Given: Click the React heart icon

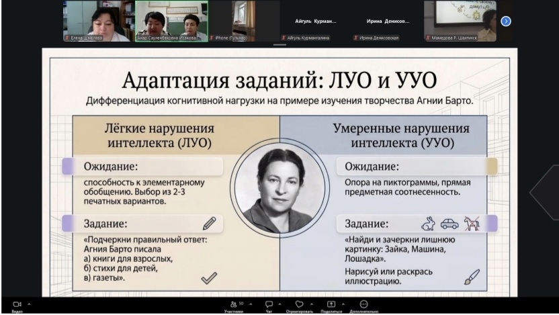Looking at the screenshot, I should tap(300, 304).
